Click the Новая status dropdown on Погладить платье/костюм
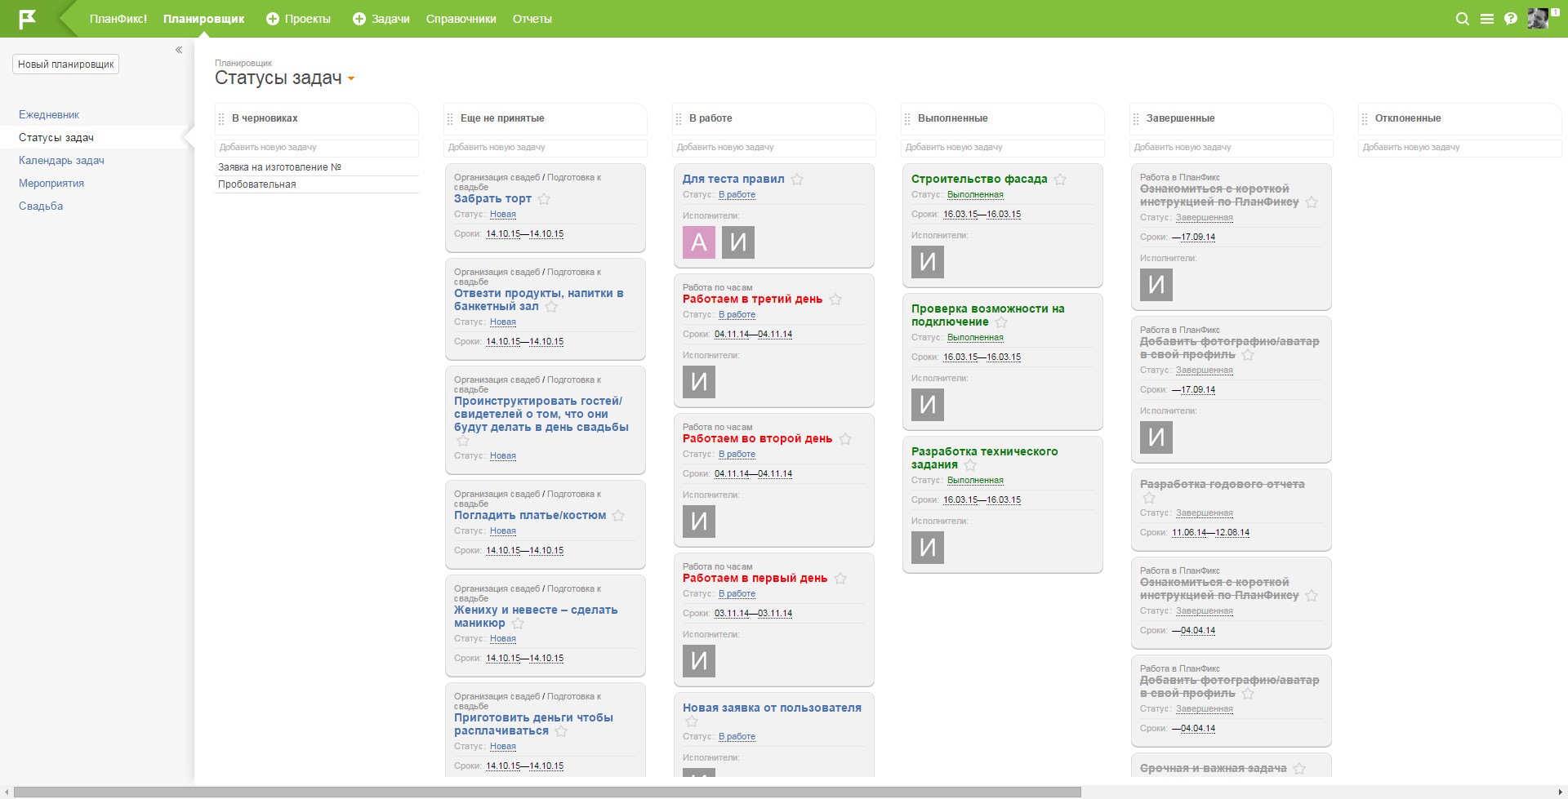 pyautogui.click(x=503, y=531)
